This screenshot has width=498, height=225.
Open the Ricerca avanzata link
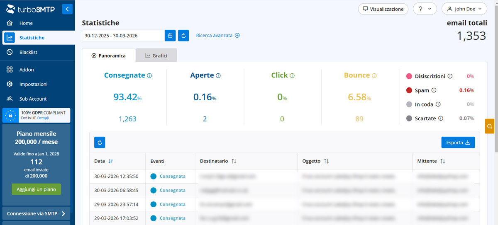tap(218, 36)
